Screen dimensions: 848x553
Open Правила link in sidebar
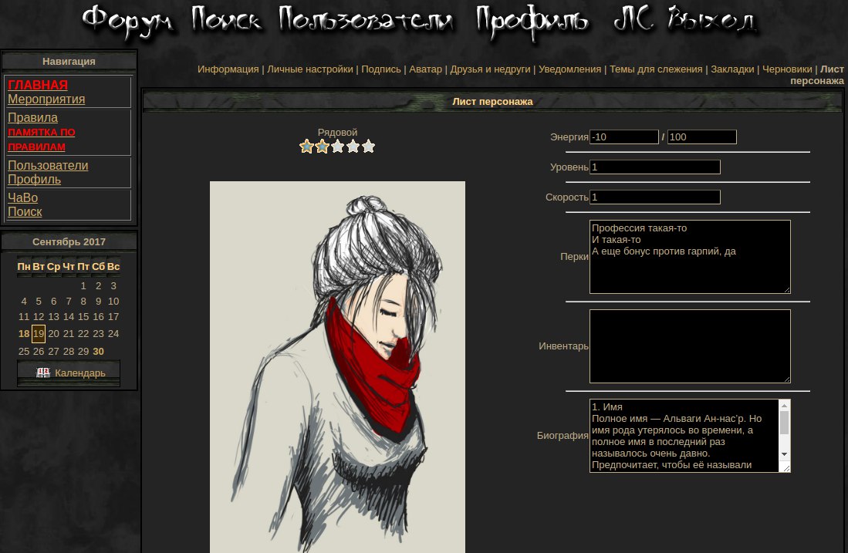(x=32, y=117)
